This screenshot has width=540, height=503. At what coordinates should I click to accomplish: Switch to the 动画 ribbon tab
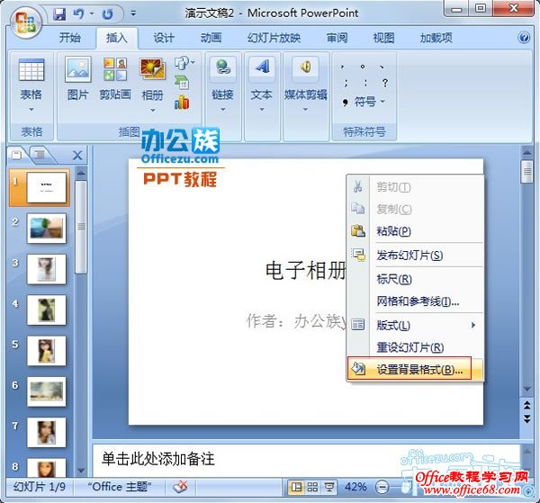[x=211, y=38]
